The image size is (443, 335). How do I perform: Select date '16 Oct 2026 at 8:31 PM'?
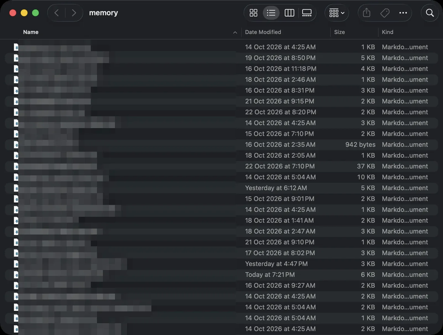click(280, 90)
